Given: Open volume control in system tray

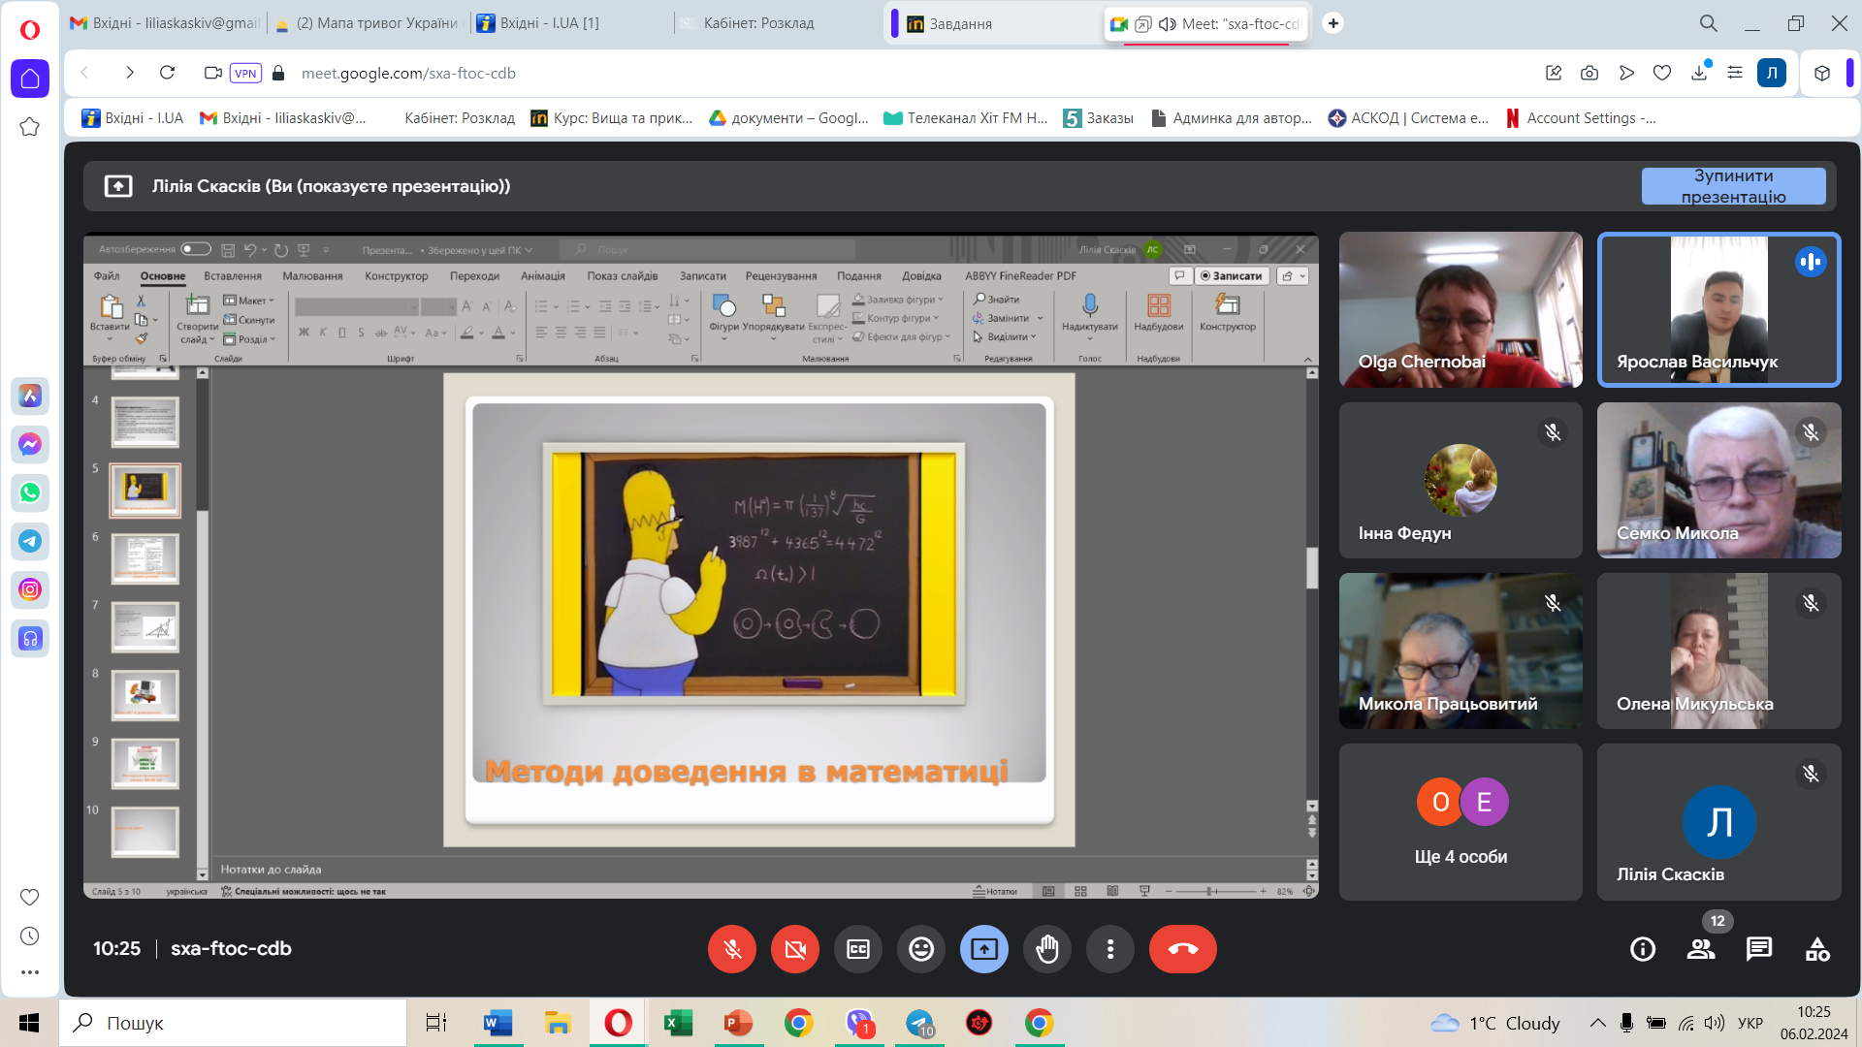Looking at the screenshot, I should pos(1715,1023).
